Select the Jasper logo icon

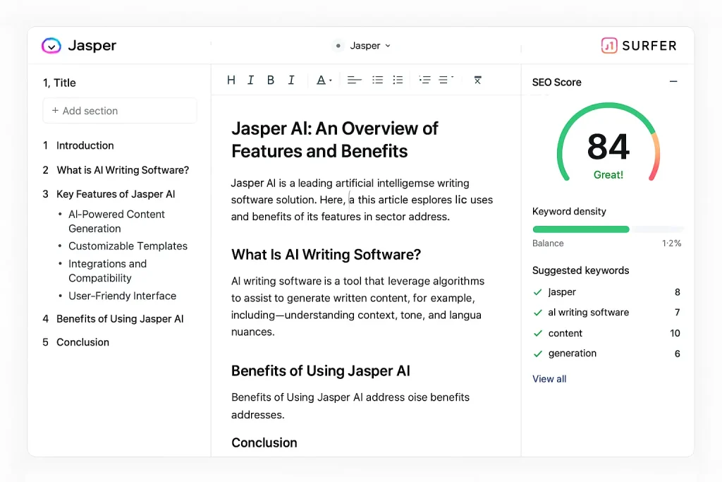point(51,45)
